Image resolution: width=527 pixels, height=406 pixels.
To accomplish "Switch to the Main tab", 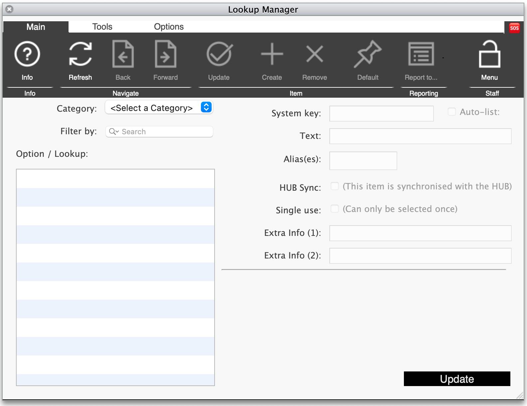I will tap(36, 27).
